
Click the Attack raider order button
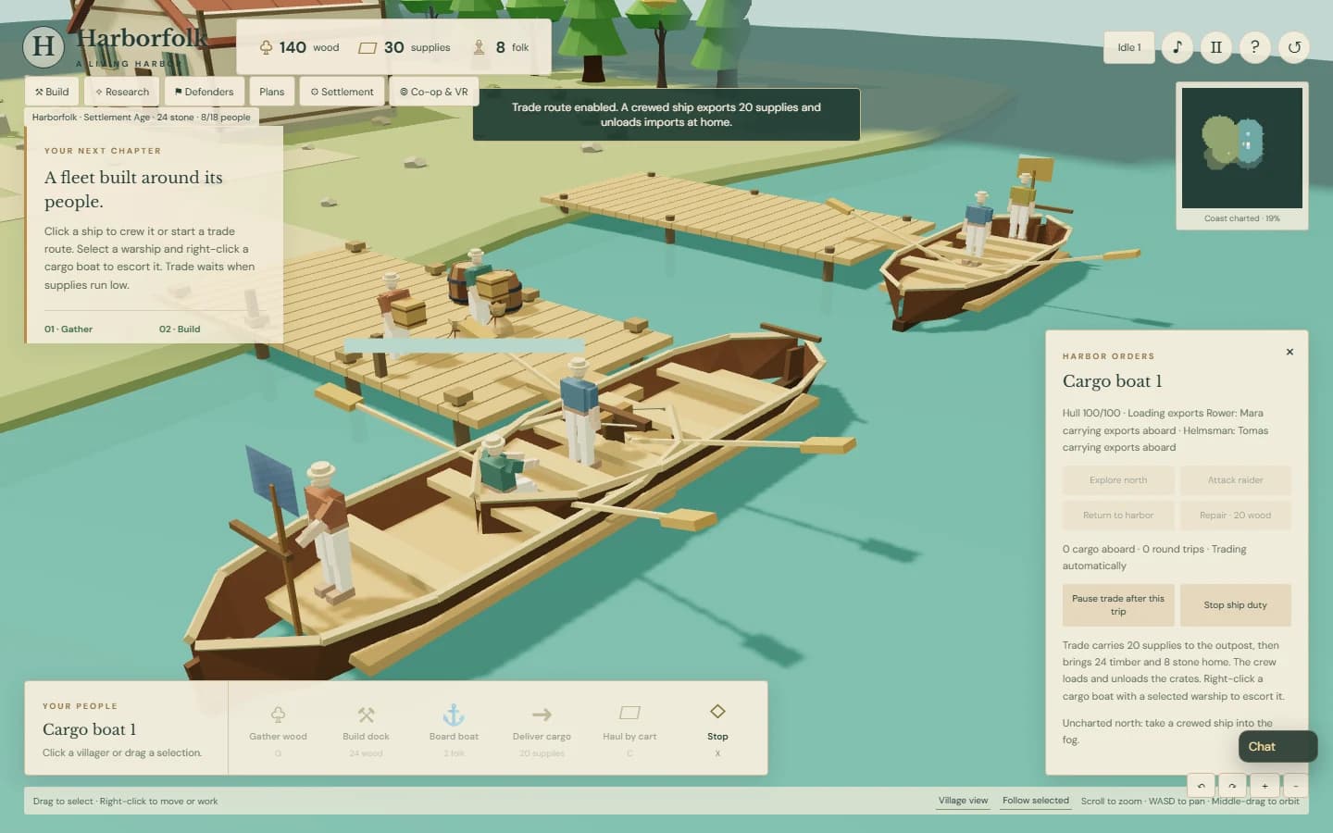pyautogui.click(x=1235, y=480)
